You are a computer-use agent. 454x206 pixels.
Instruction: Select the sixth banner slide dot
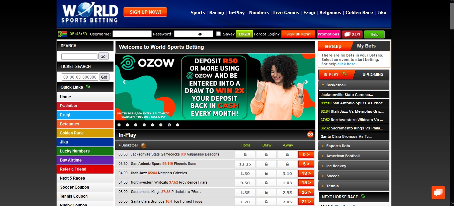161,125
